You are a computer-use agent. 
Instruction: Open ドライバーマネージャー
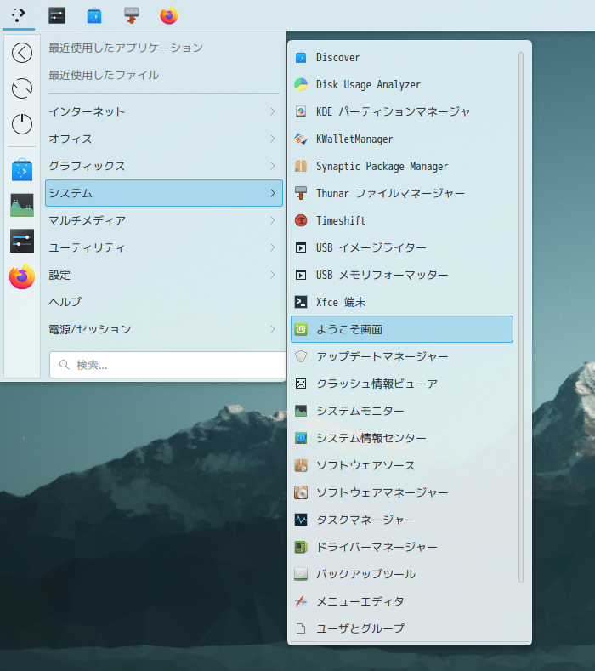click(402, 547)
